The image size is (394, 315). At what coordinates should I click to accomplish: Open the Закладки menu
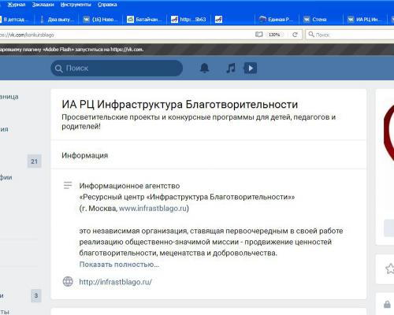tap(43, 5)
